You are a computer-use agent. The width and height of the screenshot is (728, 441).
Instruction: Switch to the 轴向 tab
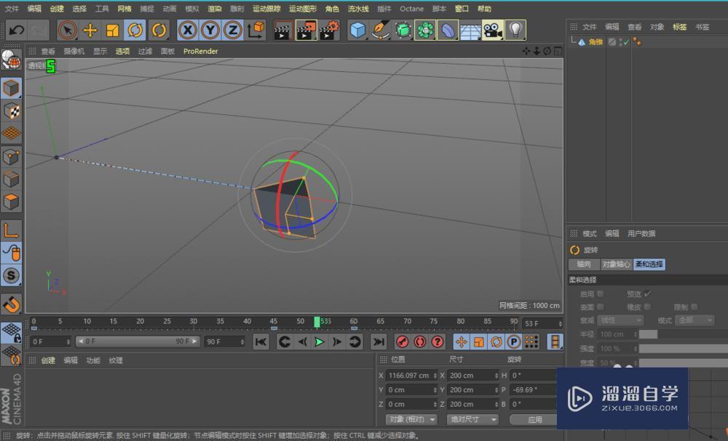[584, 264]
